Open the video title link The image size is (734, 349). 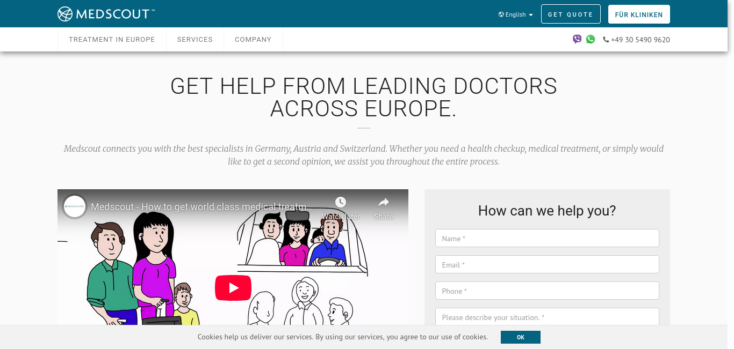coord(202,207)
